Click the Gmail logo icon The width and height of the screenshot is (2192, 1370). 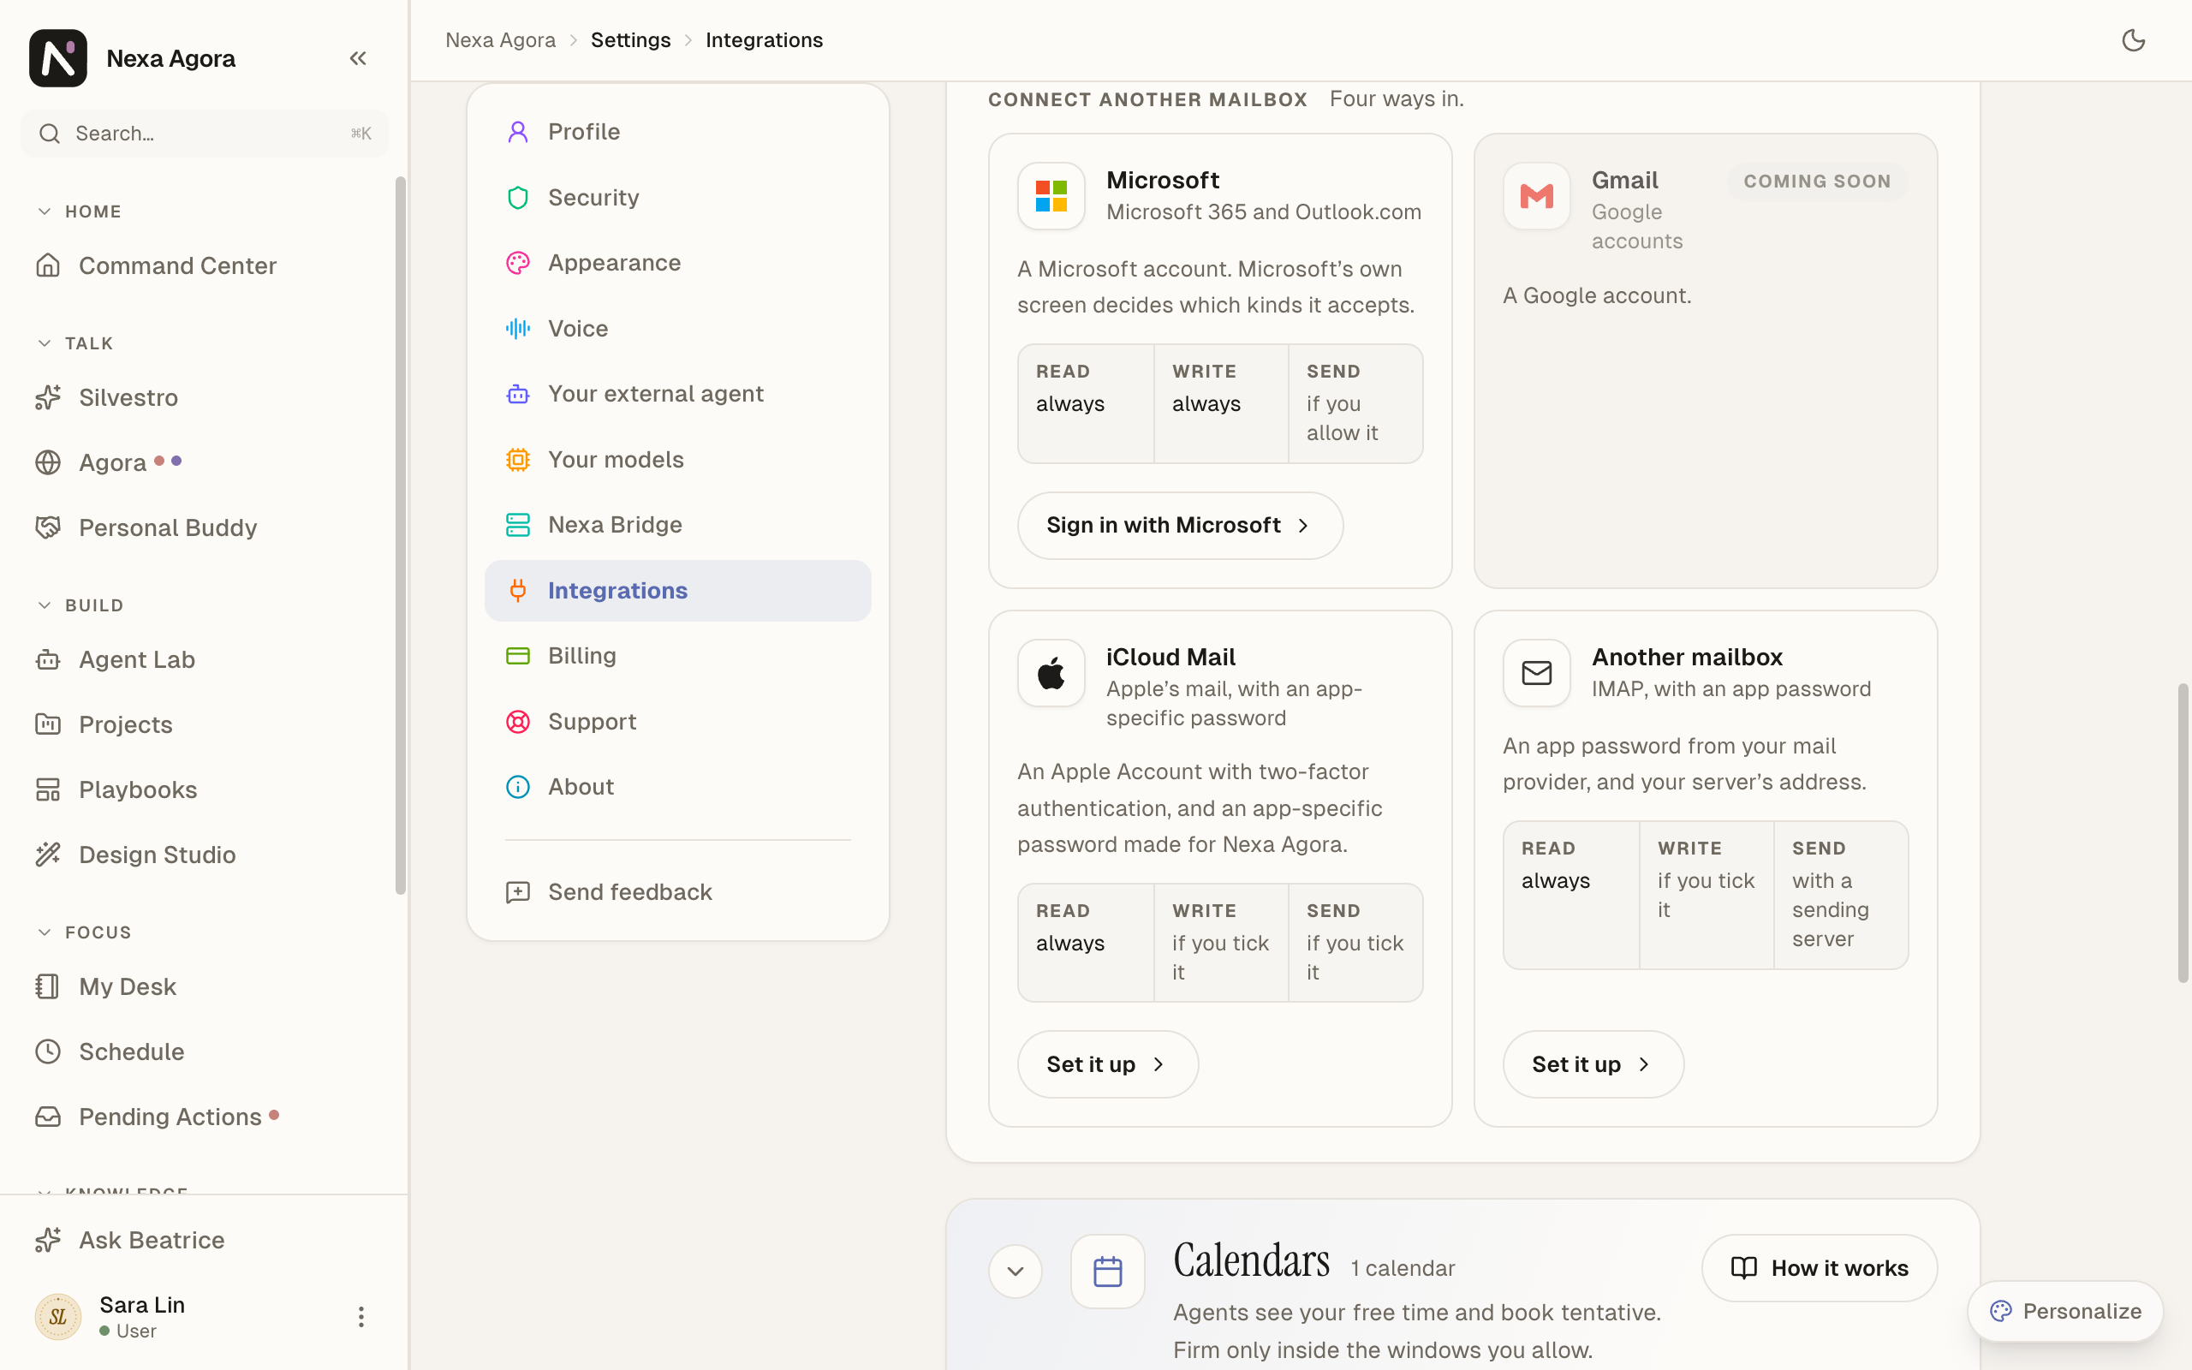pyautogui.click(x=1536, y=196)
